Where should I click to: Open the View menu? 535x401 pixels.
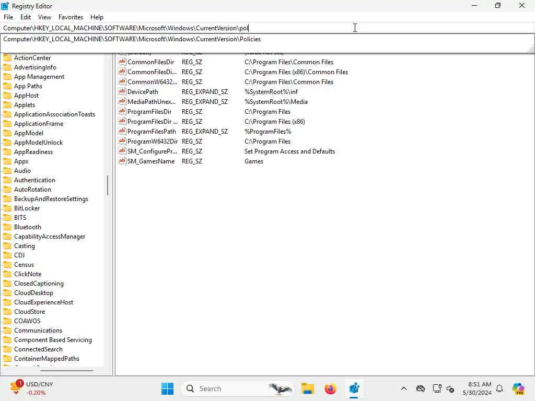click(x=44, y=17)
